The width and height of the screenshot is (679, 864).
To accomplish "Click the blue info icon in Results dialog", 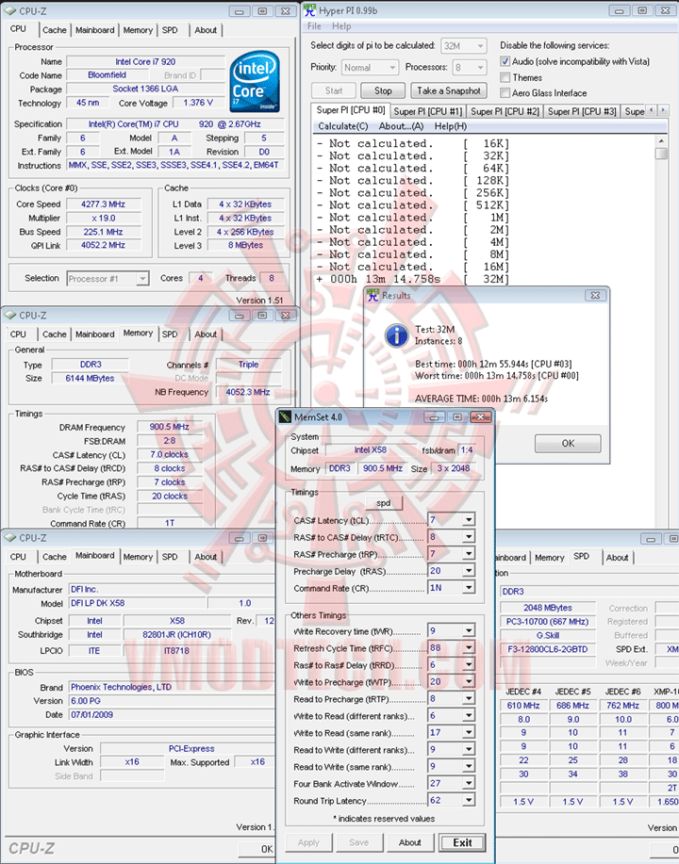I will coord(397,335).
